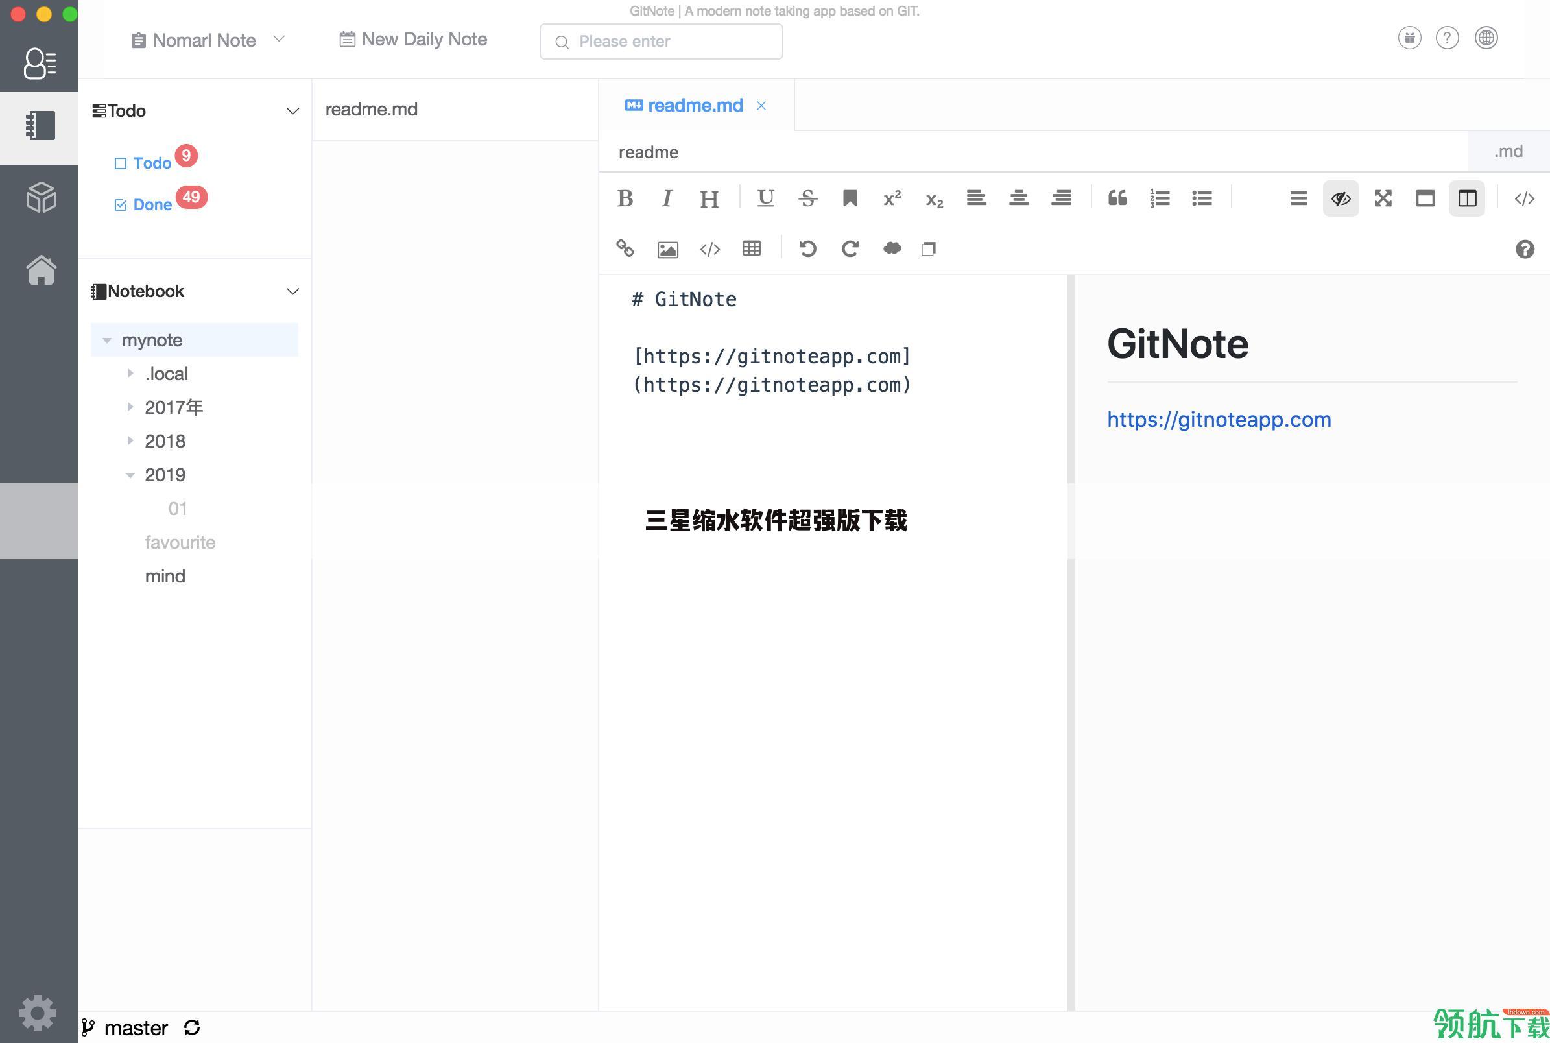
Task: Open the mind notebook folder
Action: pyautogui.click(x=165, y=576)
